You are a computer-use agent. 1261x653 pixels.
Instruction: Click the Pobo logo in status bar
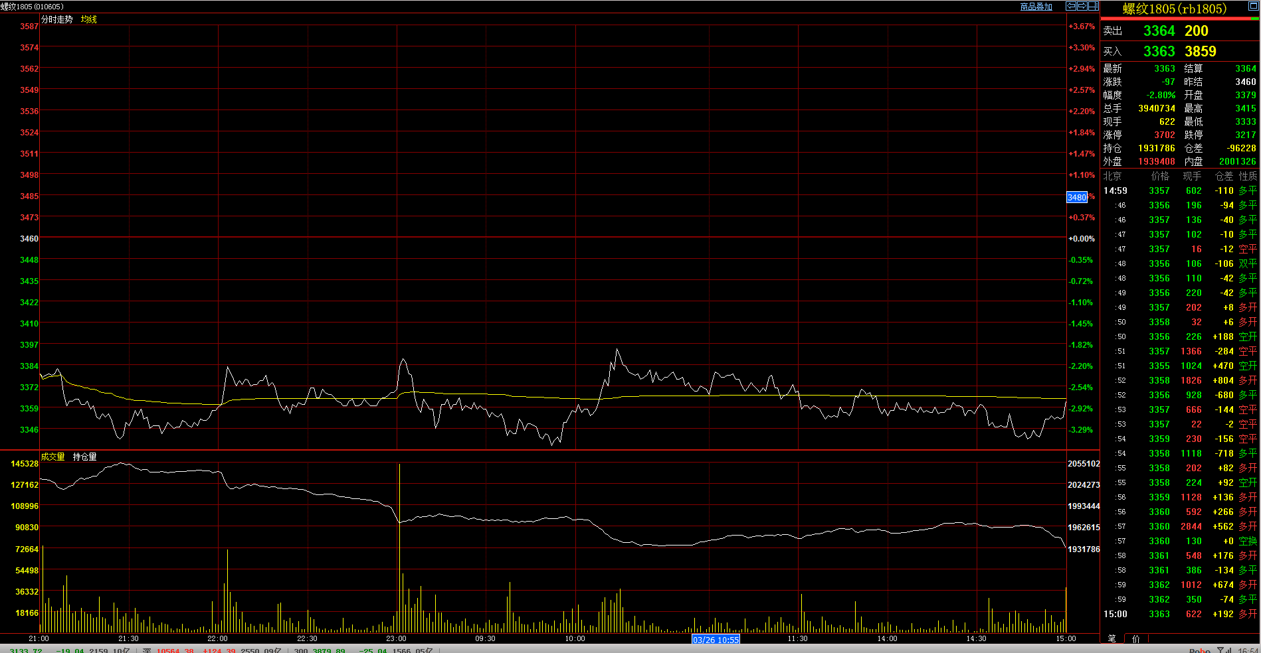(1200, 650)
